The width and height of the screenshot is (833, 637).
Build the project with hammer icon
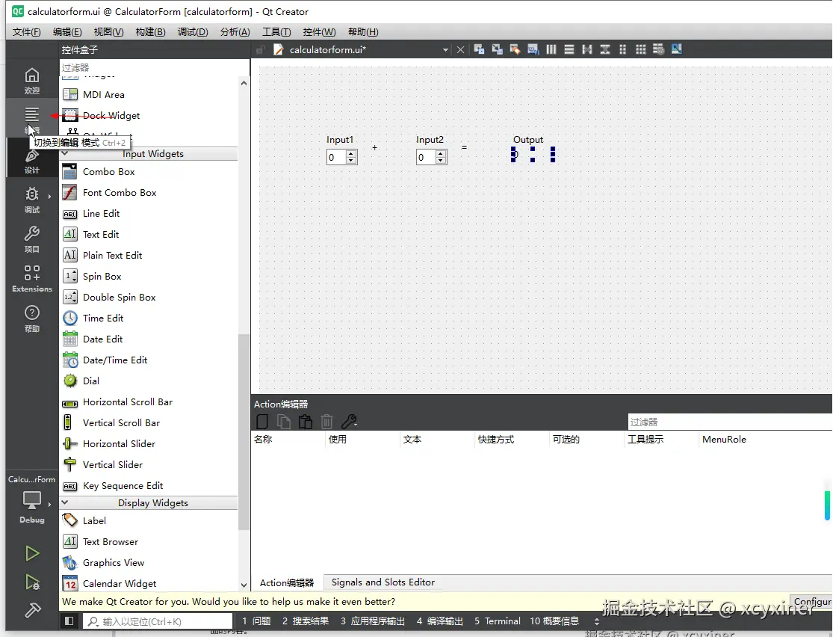(32, 610)
